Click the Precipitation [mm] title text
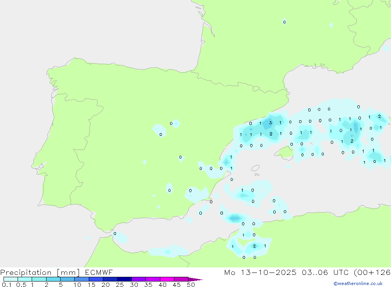The width and height of the screenshot is (391, 287). point(40,272)
